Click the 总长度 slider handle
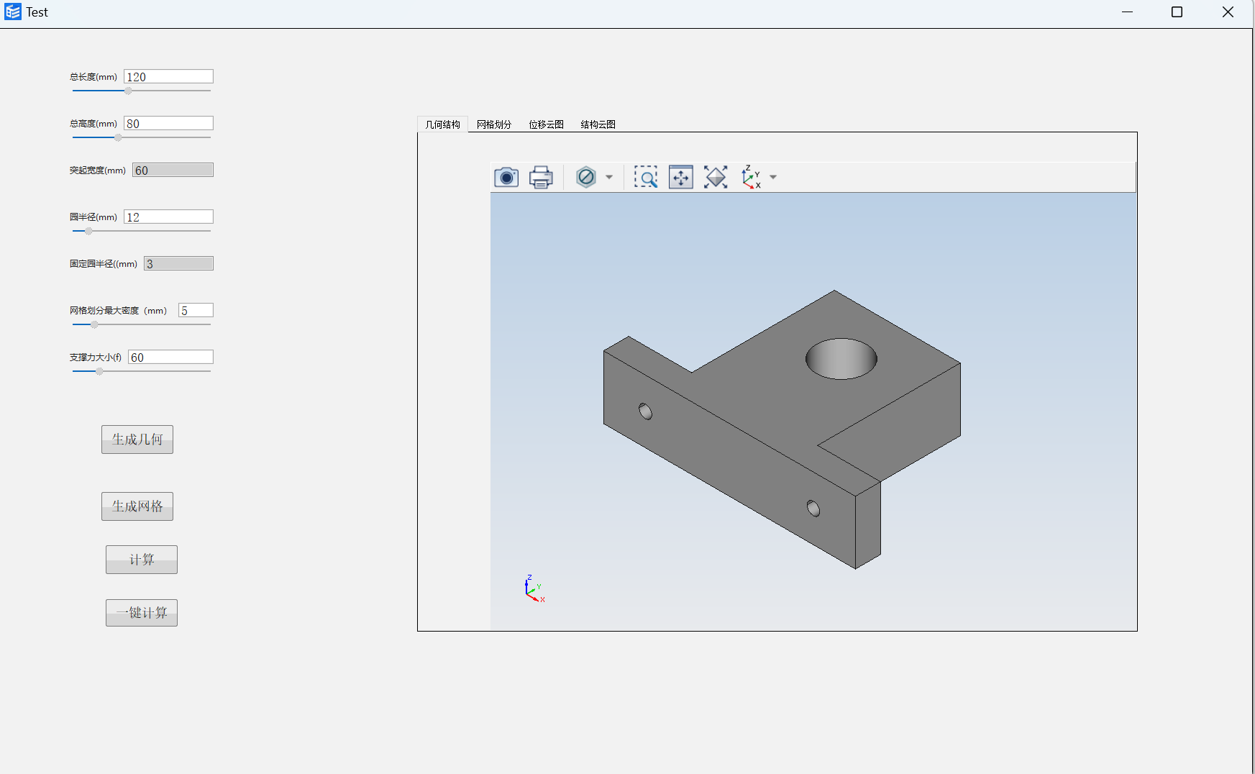 (x=128, y=91)
